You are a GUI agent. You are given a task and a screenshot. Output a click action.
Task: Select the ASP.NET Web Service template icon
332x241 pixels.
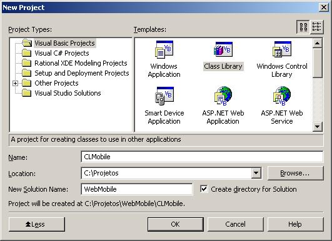282,96
